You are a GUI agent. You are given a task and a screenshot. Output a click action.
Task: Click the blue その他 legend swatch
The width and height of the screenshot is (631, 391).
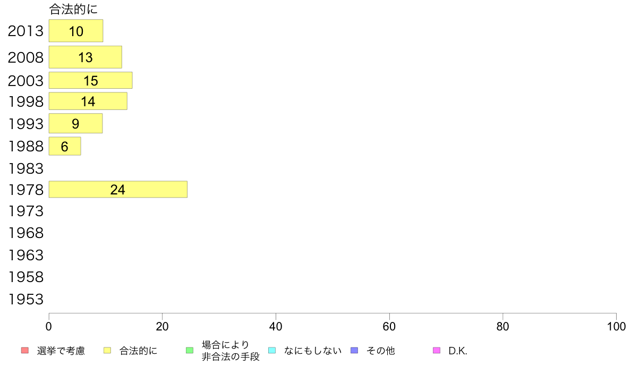pos(354,350)
